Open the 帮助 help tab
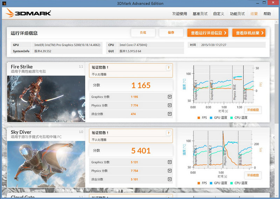Viewport: 280px width, 199px height. pos(267,14)
